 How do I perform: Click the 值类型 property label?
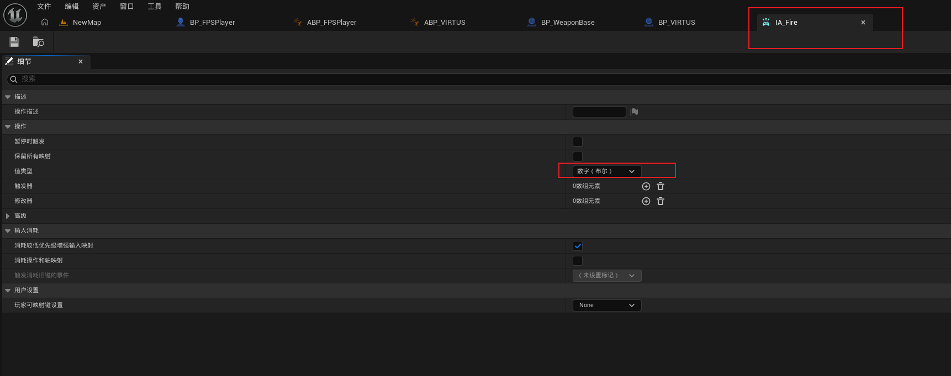(23, 171)
